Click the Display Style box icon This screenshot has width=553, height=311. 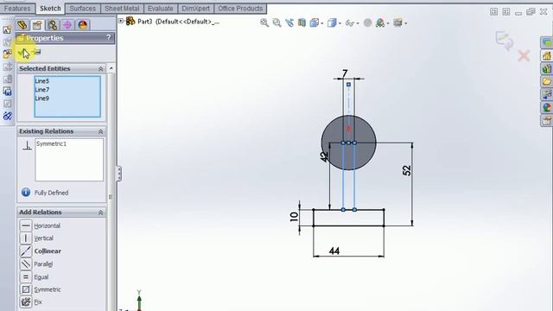pos(332,23)
